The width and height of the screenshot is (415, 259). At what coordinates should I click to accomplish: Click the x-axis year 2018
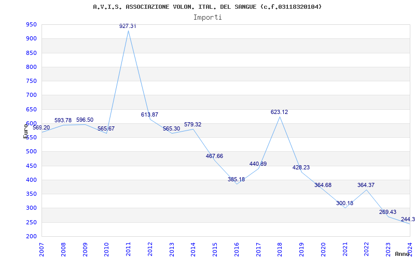[x=280, y=250]
